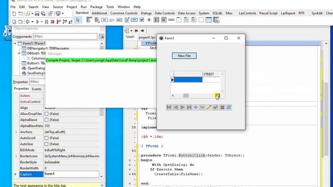Click the View Units toolbar icon
This screenshot has height=187, width=333.
coord(14,22)
